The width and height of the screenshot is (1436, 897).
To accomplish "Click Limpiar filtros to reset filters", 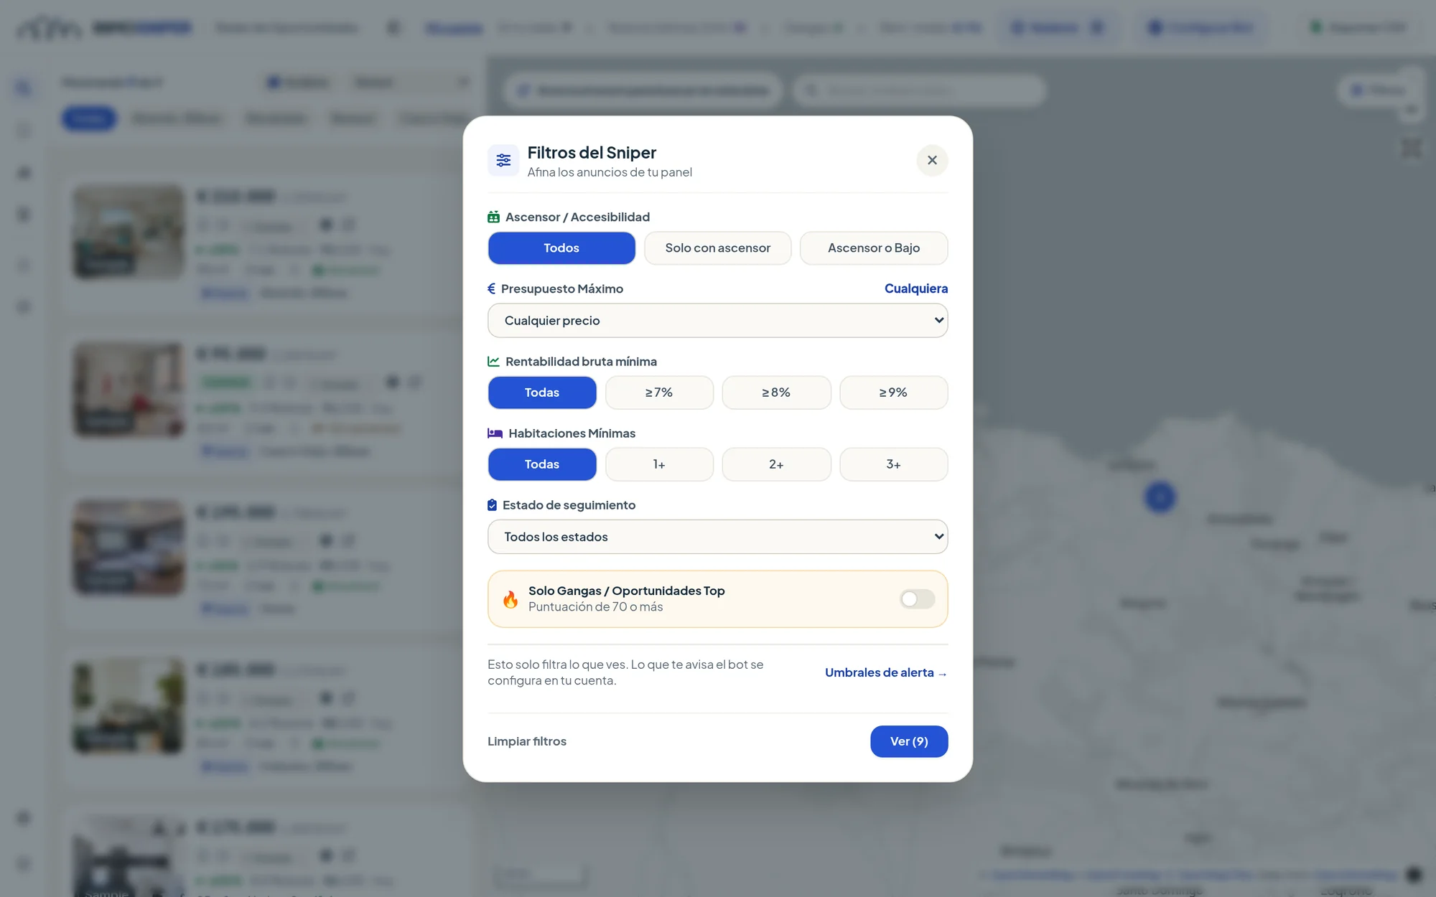I will click(527, 741).
